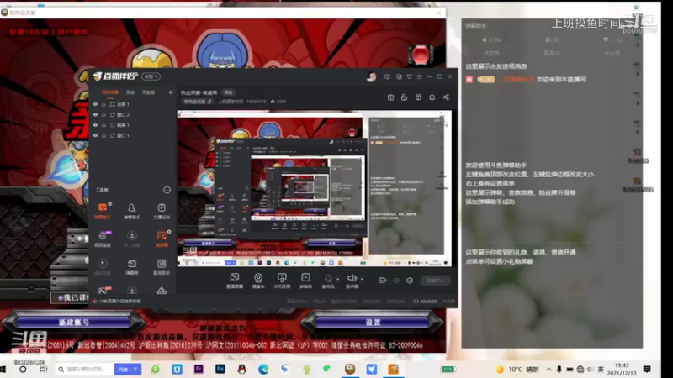Screen dimensions: 673x378
Task: Toggle visibility of 窗口 2 source
Action: click(x=95, y=115)
